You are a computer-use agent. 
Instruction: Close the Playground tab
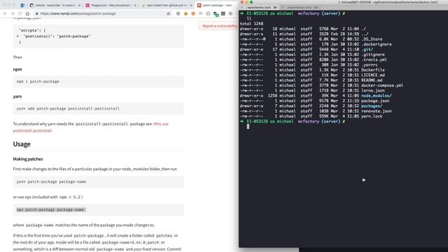coord(135,5)
